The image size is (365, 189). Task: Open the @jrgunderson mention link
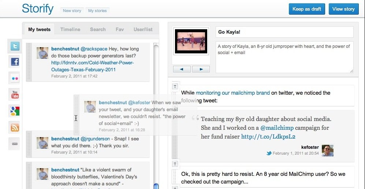point(95,139)
